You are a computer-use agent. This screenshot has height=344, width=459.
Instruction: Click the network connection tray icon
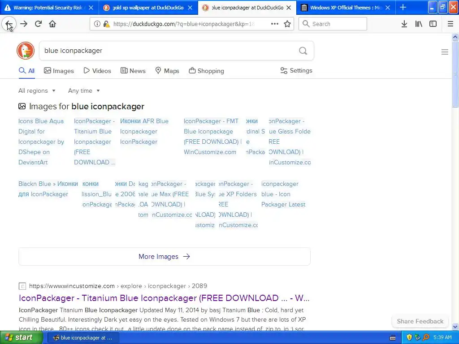(417, 338)
